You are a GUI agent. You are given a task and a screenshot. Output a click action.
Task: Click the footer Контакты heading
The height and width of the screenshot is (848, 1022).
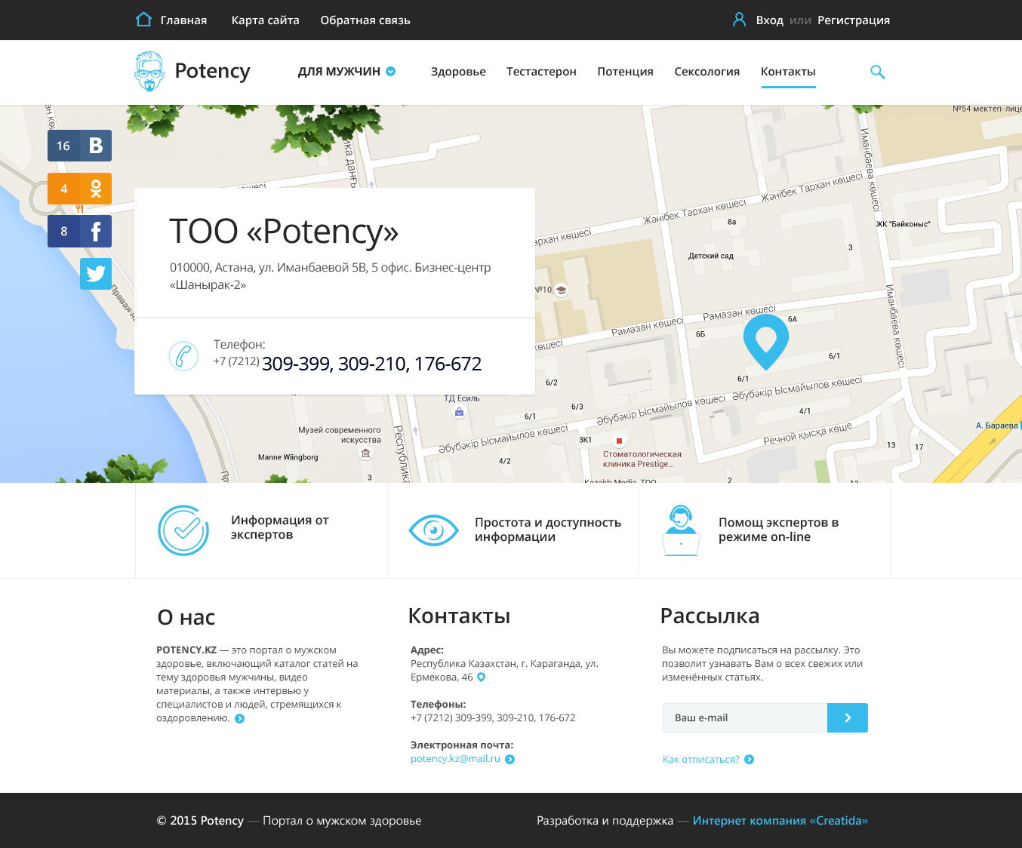point(459,616)
